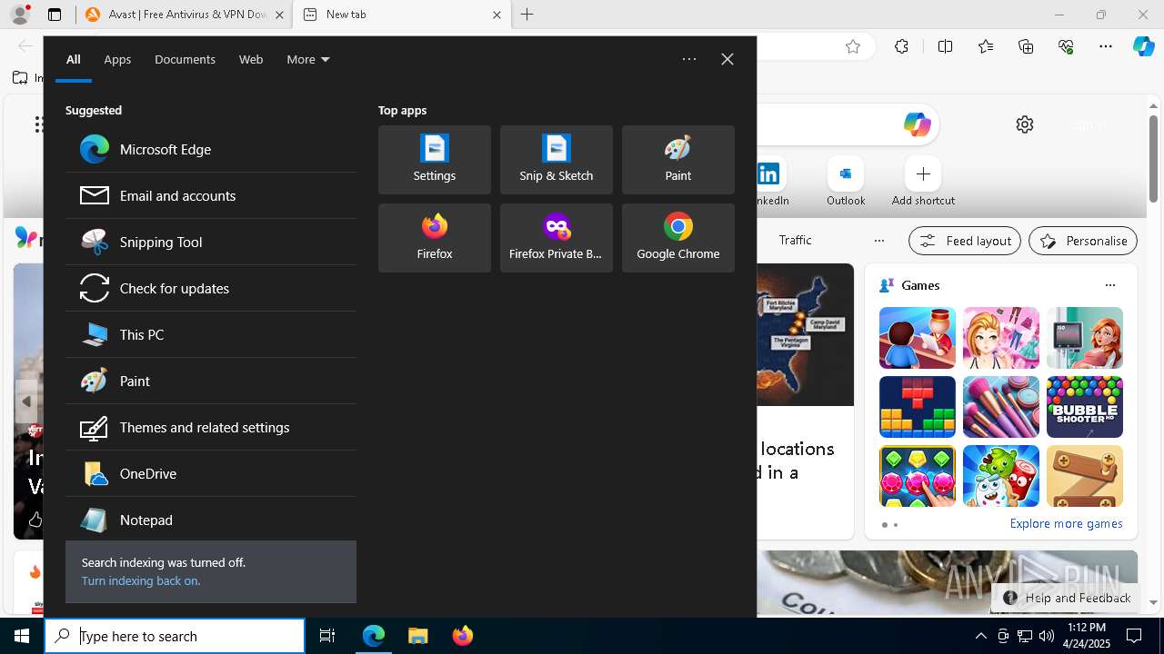Open Paint tile in Top apps
This screenshot has width=1164, height=654.
(x=678, y=160)
